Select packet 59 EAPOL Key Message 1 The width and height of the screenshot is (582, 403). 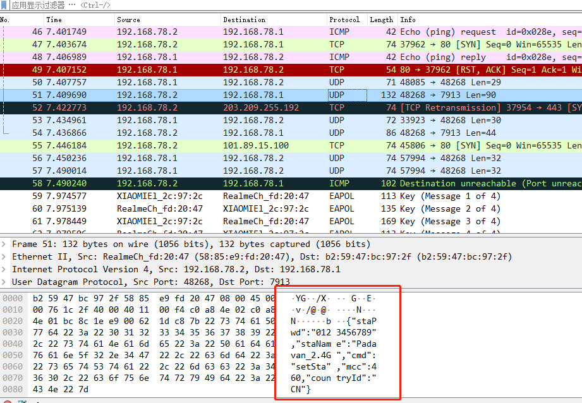[x=291, y=196]
